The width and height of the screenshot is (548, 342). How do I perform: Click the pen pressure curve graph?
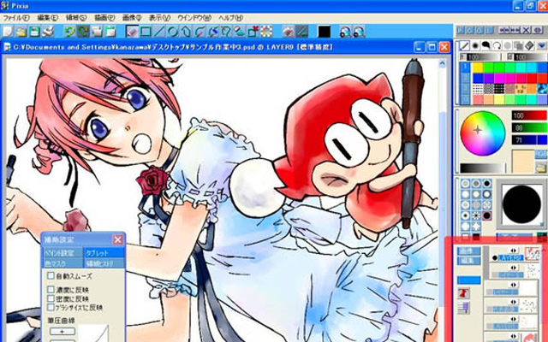click(x=93, y=333)
